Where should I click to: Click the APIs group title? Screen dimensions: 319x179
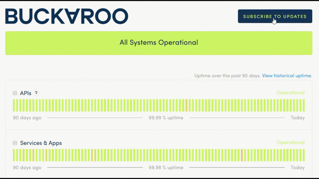(26, 93)
